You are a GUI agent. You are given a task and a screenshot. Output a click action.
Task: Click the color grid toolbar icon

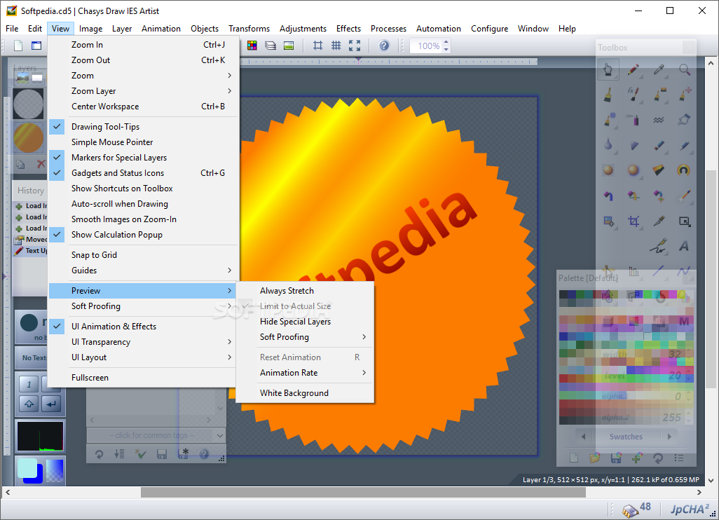pos(252,46)
